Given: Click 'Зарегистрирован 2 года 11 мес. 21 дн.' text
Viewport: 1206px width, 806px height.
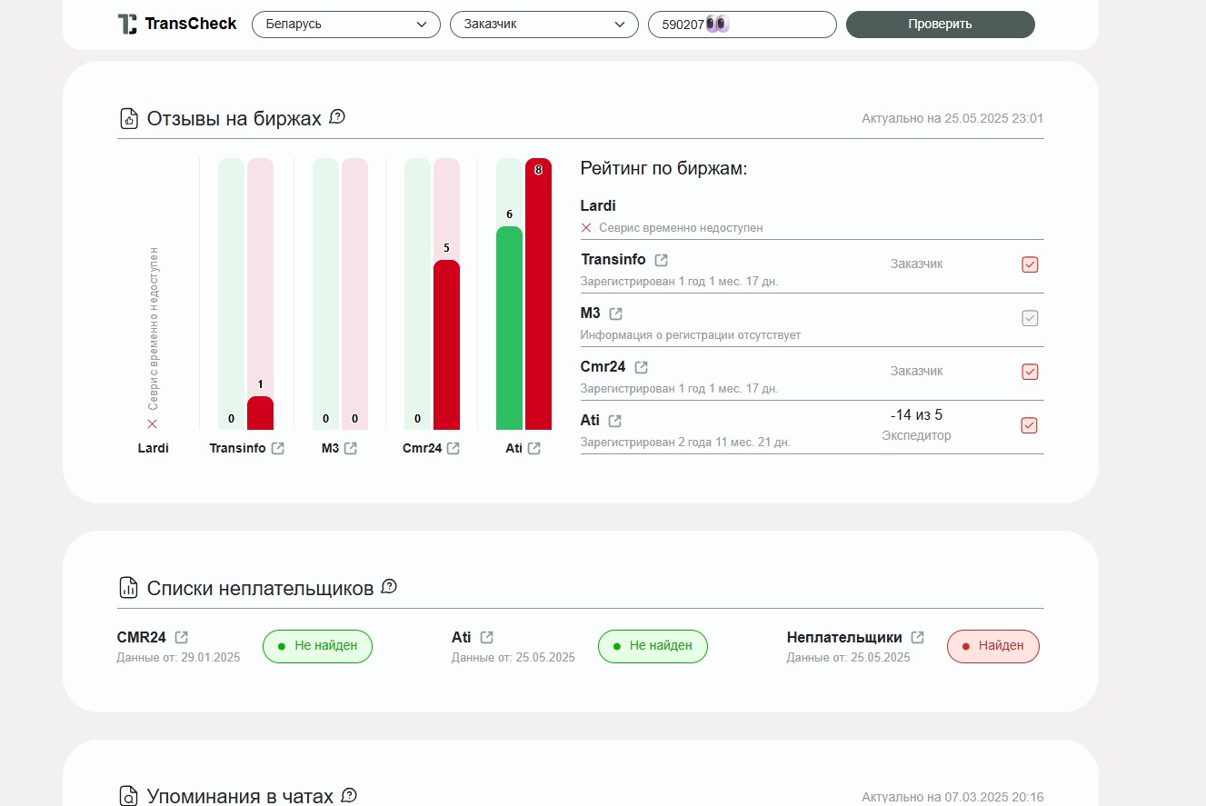Looking at the screenshot, I should [685, 443].
